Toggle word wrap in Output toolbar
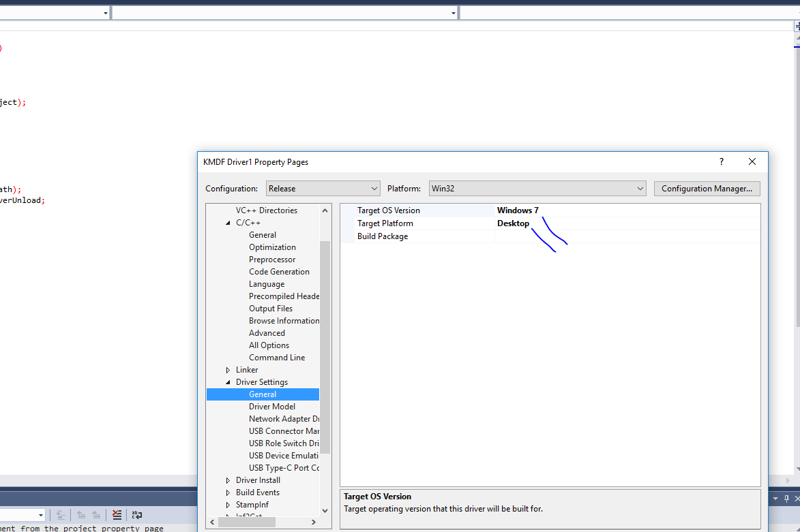 point(137,515)
